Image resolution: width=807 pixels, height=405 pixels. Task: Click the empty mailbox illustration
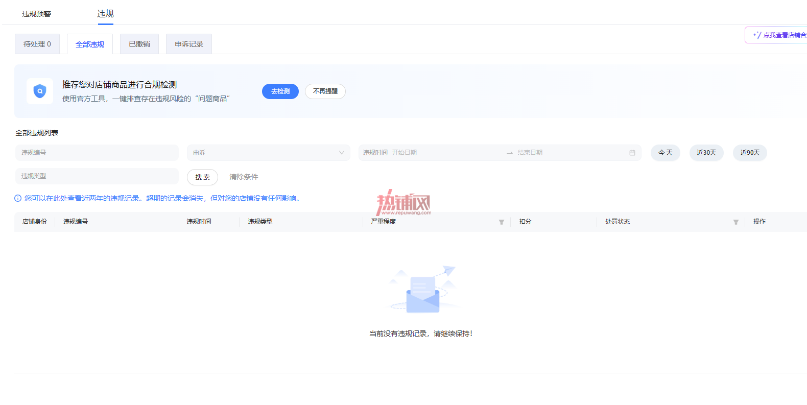[x=423, y=290]
